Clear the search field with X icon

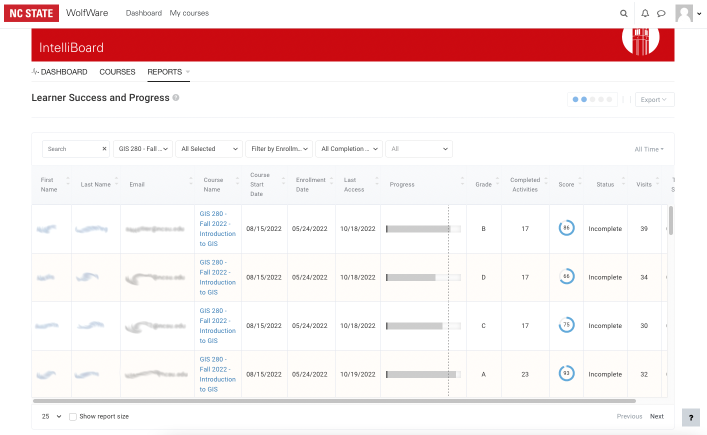pos(104,149)
